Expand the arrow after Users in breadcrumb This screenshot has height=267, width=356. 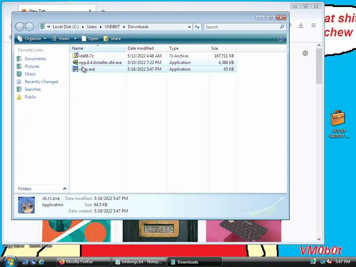(x=100, y=27)
